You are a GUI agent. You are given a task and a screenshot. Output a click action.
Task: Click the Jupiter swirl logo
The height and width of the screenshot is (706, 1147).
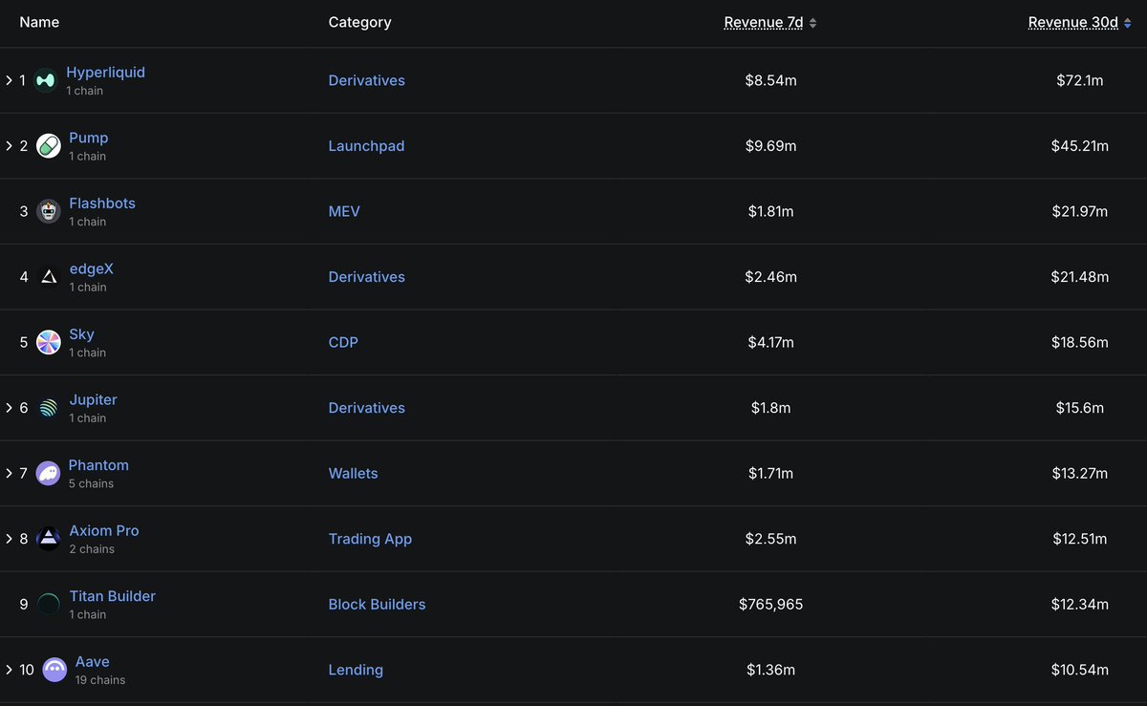coord(49,408)
